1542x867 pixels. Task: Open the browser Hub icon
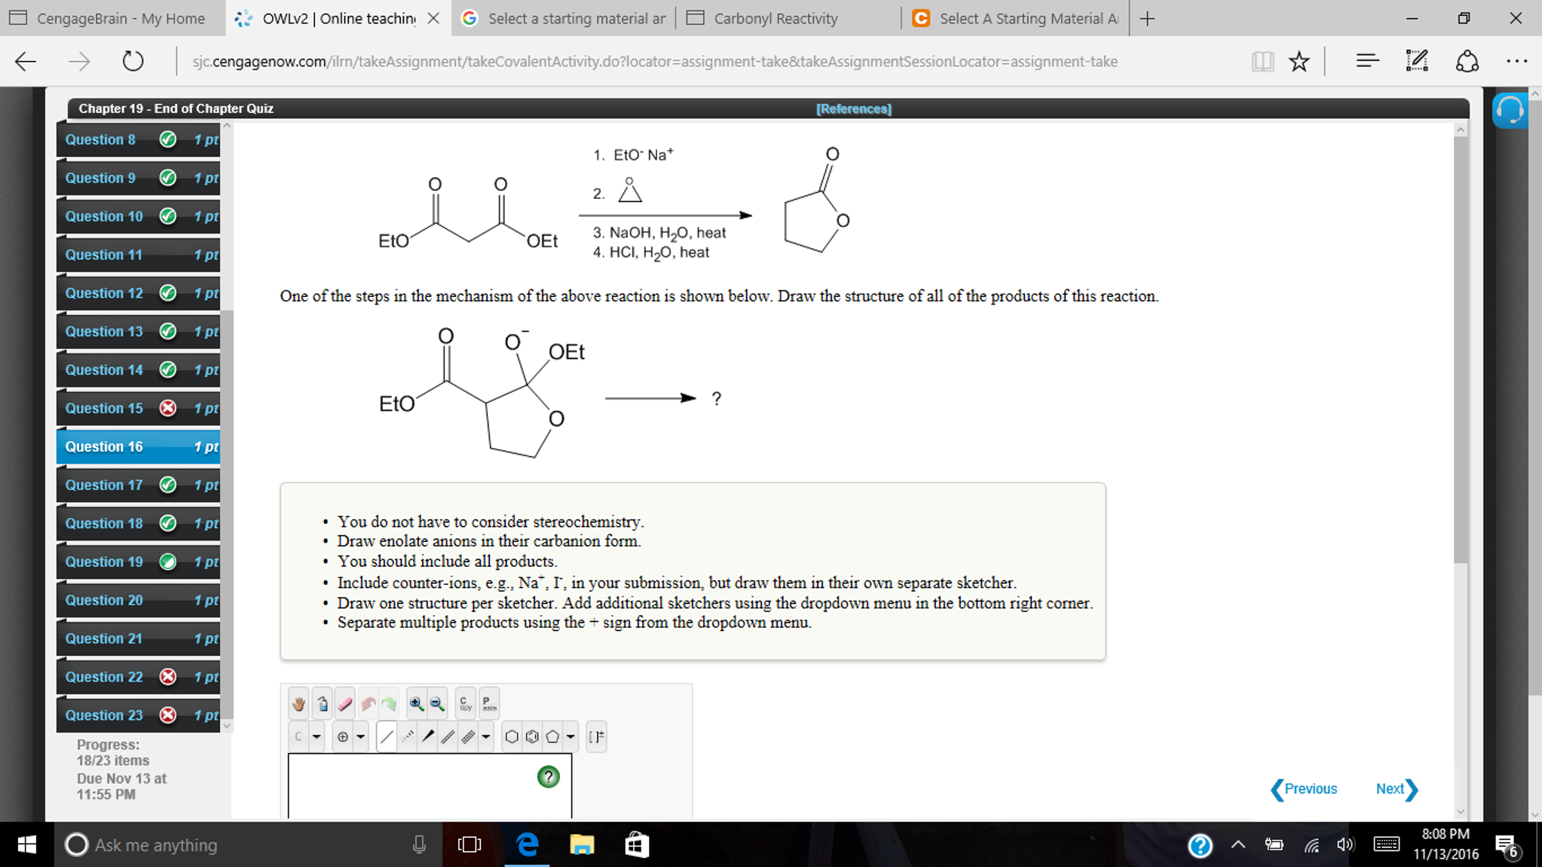(x=1367, y=61)
